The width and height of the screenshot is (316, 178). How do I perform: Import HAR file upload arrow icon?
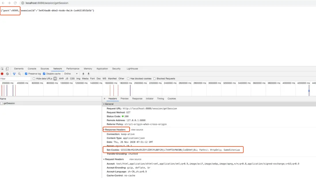coord(83,74)
